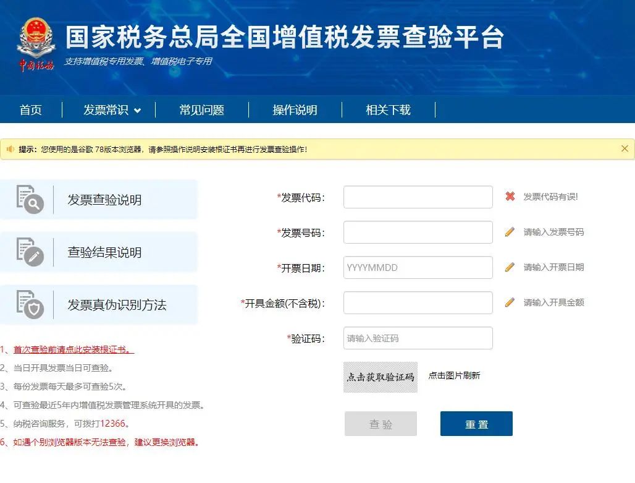The height and width of the screenshot is (483, 635).
Task: Dismiss the yellow browser notice bar
Action: (624, 148)
